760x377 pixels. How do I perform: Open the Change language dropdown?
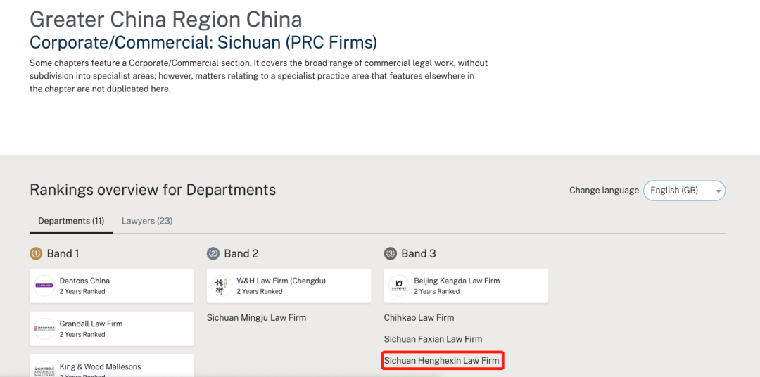pyautogui.click(x=684, y=191)
